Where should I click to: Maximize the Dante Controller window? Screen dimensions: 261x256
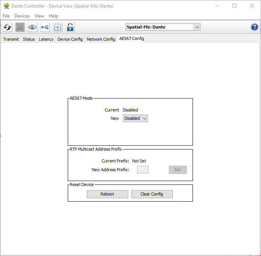234,6
